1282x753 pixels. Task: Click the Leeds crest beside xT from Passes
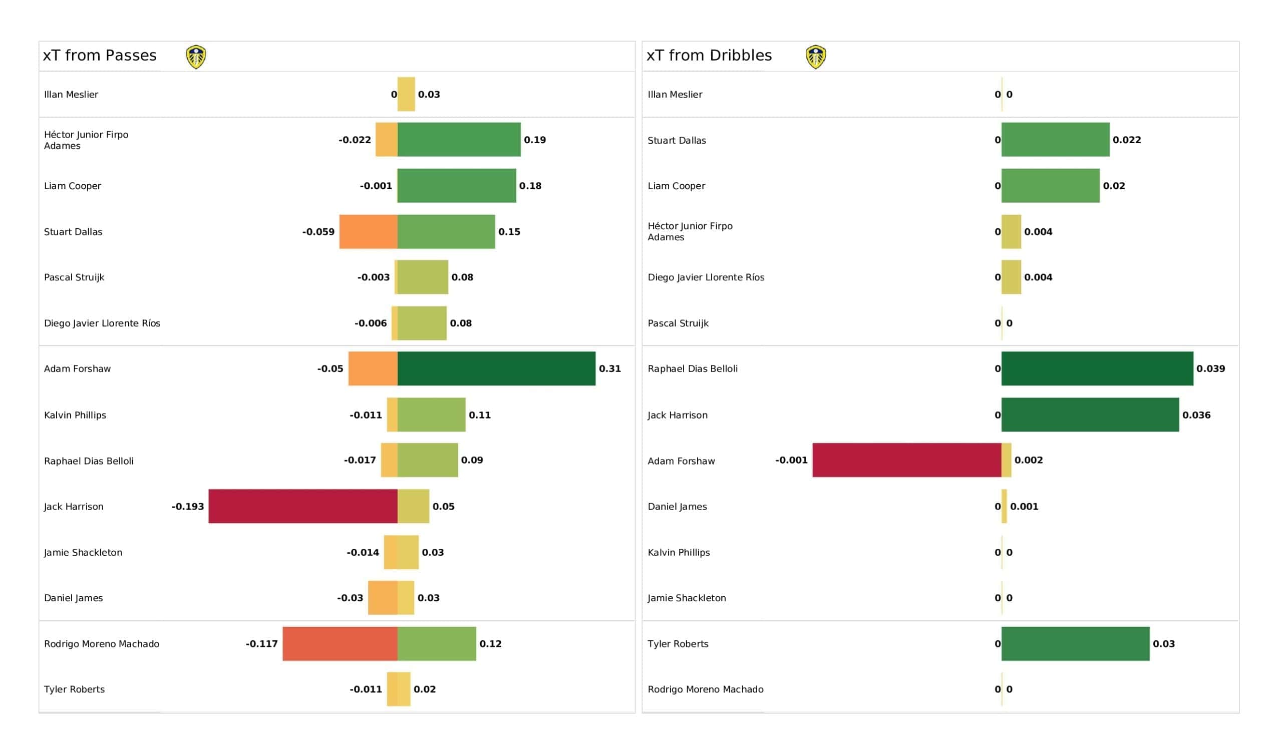[196, 57]
